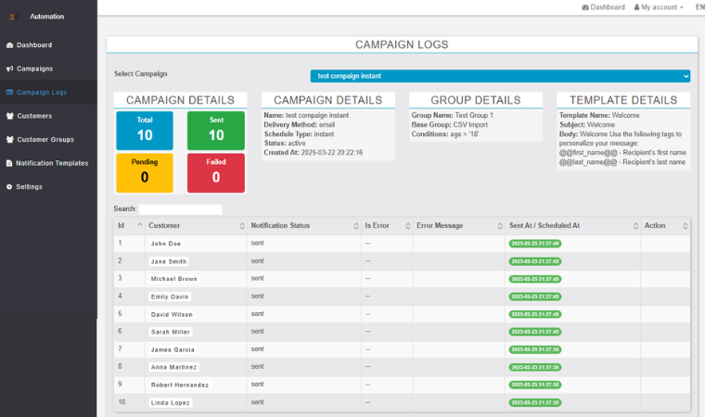Click customer James Garcia
This screenshot has width=705, height=417.
pos(173,349)
